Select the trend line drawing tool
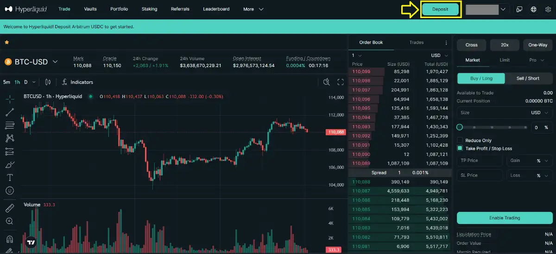This screenshot has width=556, height=254. coord(9,112)
